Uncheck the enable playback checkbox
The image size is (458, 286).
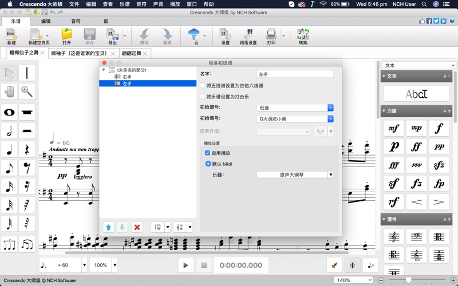[x=208, y=153]
